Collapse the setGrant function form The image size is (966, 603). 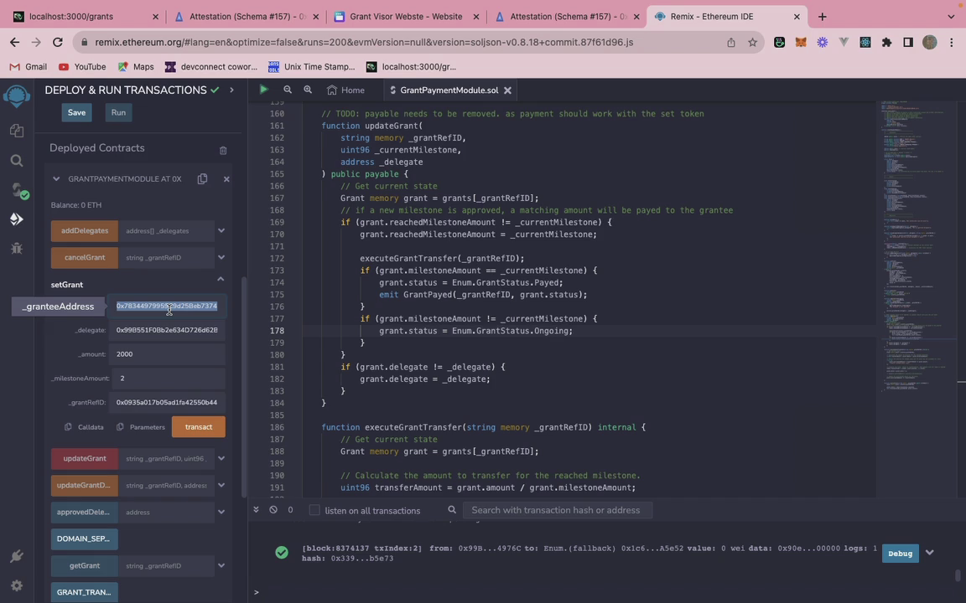[221, 280]
